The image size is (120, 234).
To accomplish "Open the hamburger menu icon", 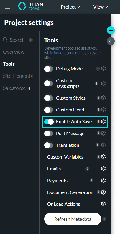I will (x=7, y=6).
